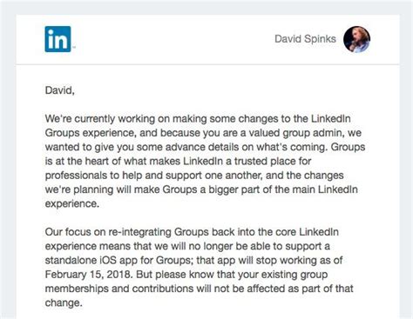Click the word "professionals" in first paragraph

(76, 176)
